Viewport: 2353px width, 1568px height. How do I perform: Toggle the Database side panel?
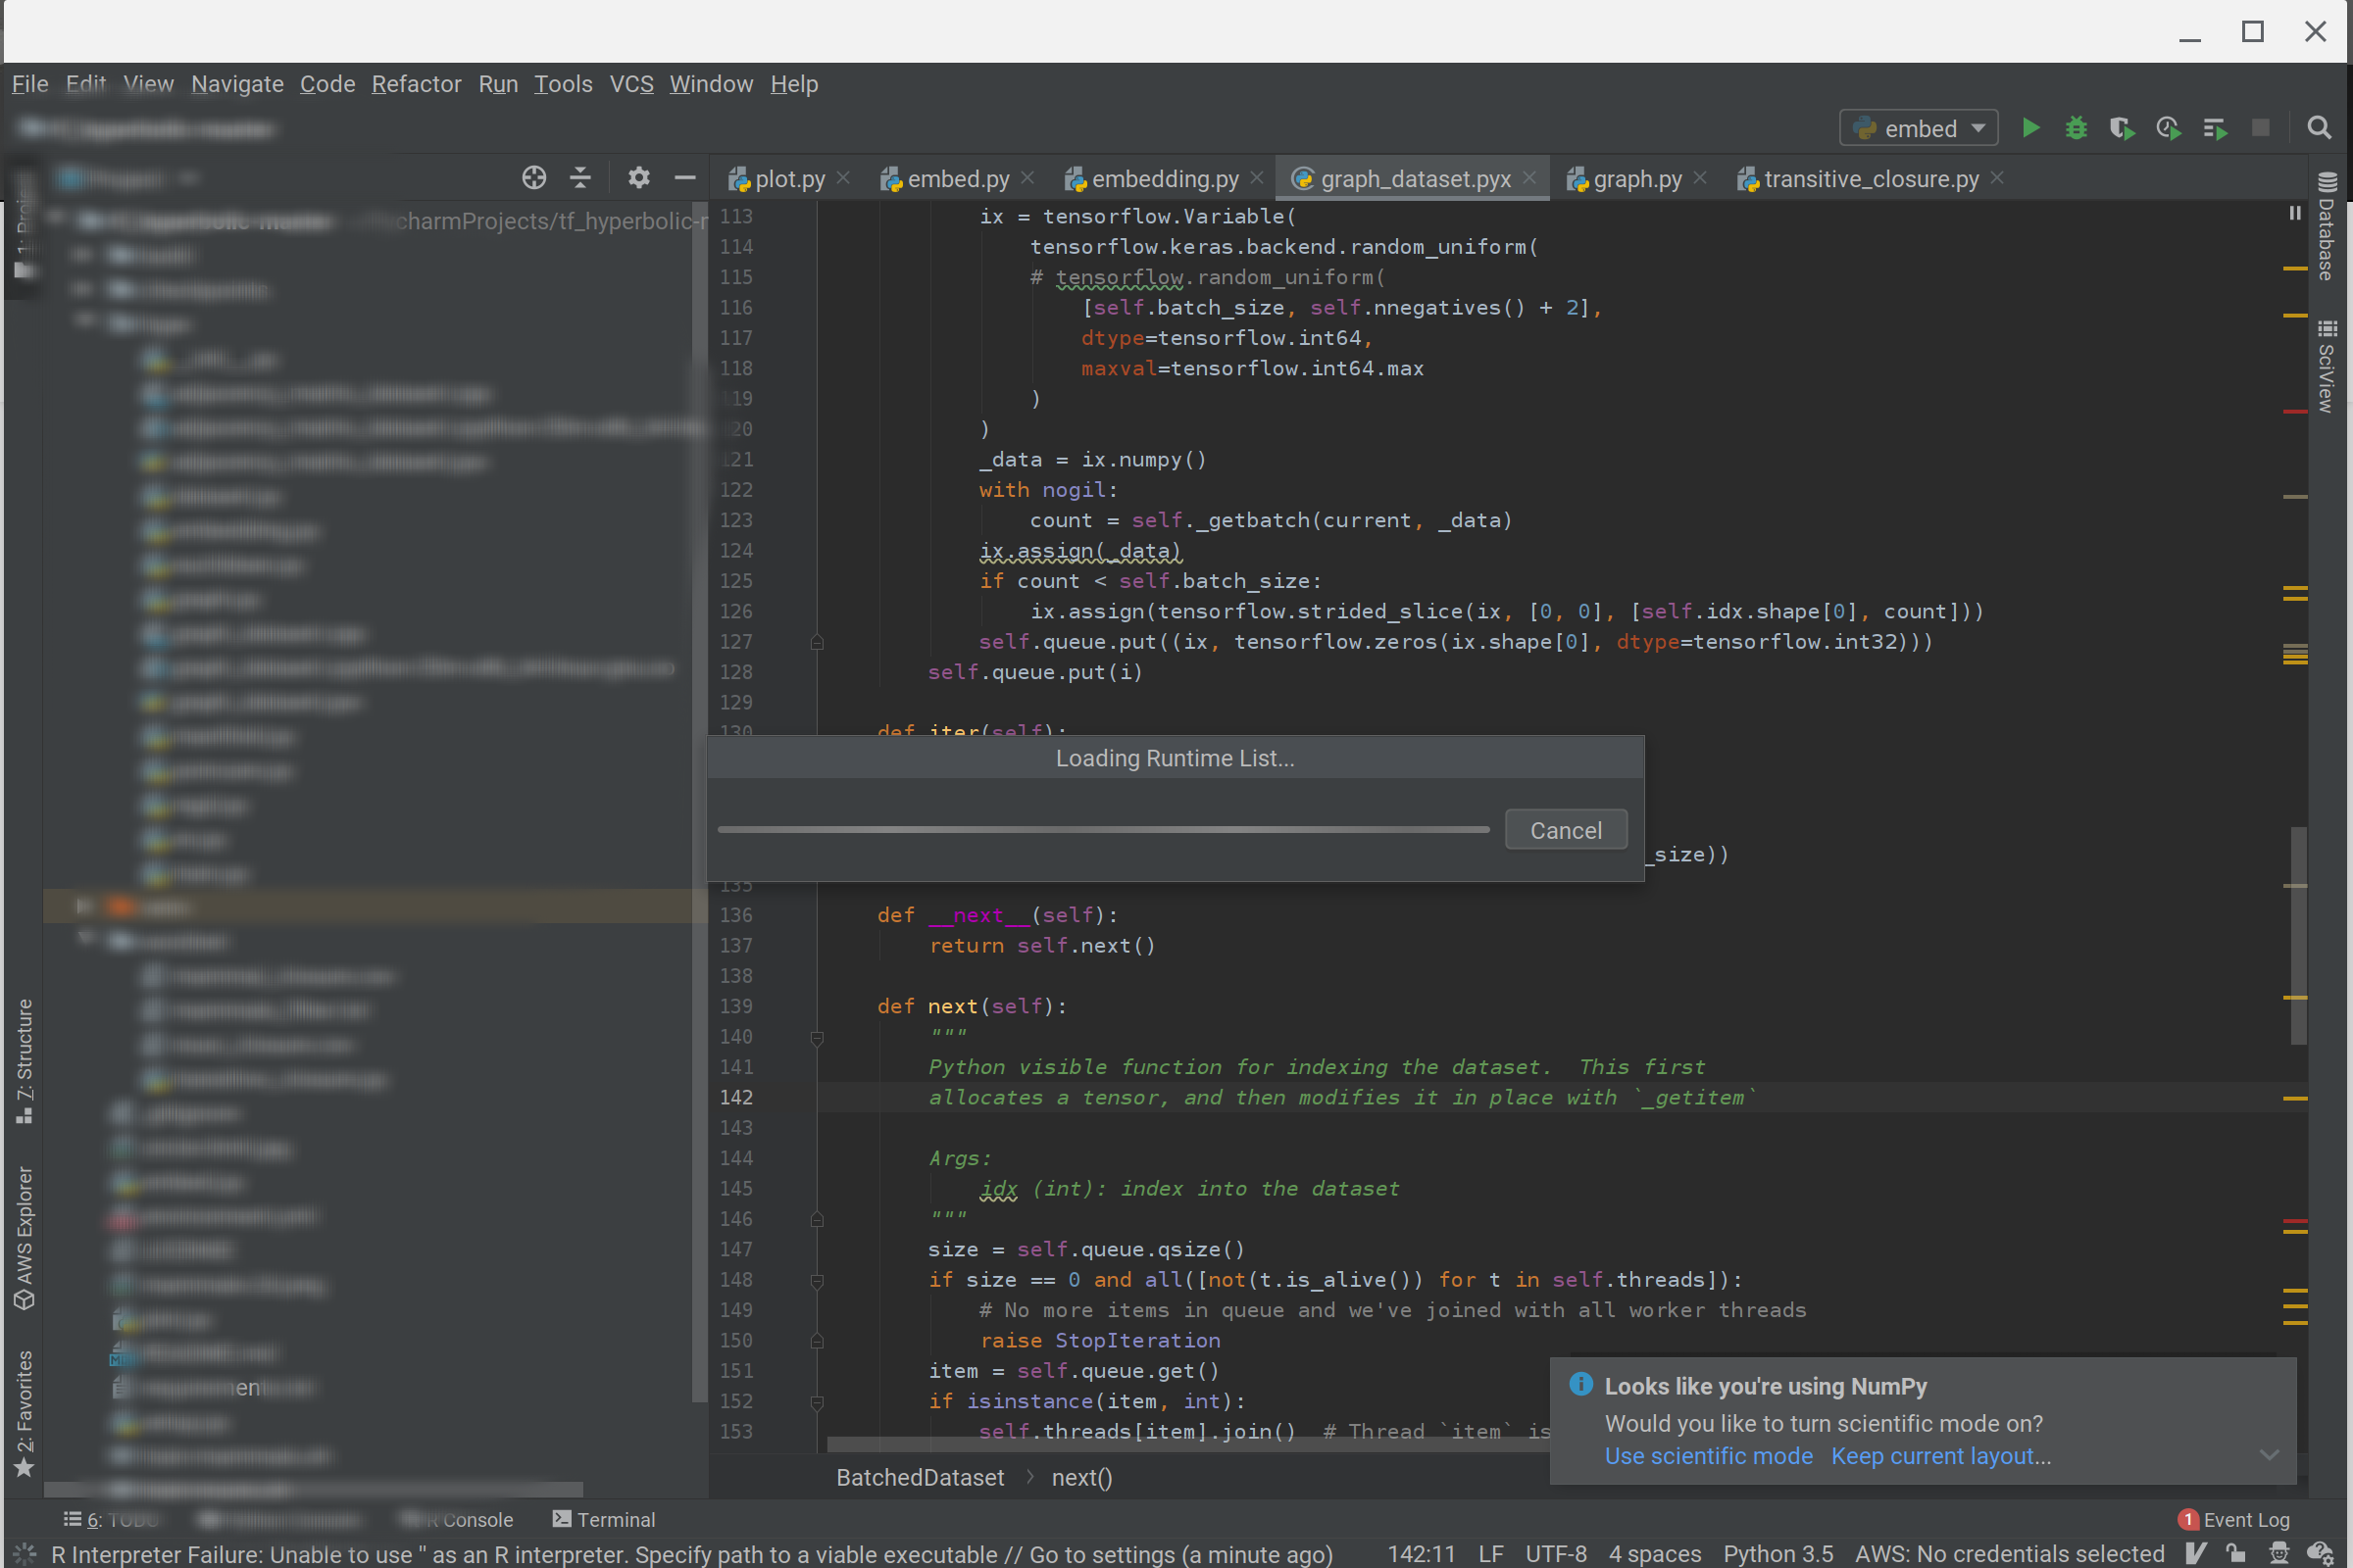(x=2326, y=228)
